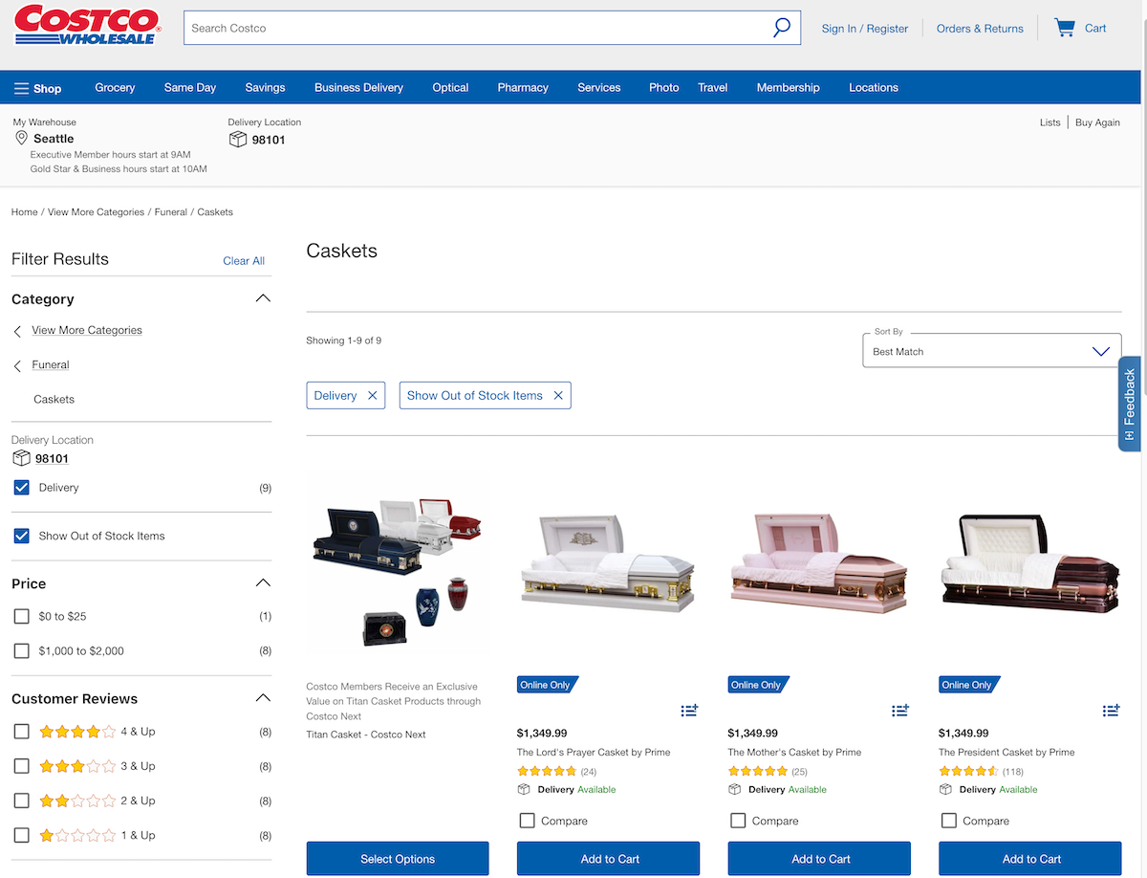Screen dimensions: 1147x878
Task: Add The Mother's Casket to cart
Action: [819, 859]
